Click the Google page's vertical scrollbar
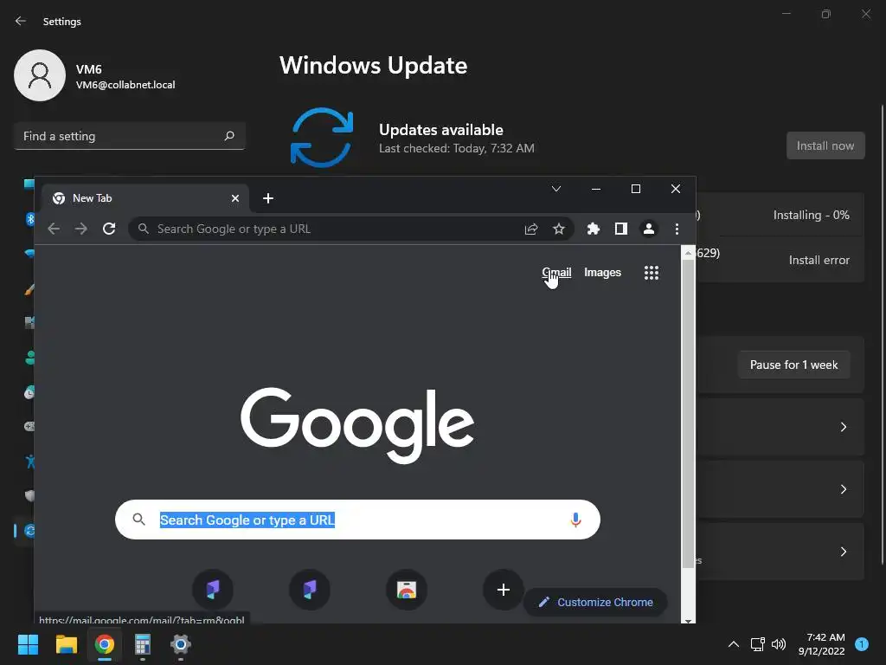 click(x=688, y=413)
